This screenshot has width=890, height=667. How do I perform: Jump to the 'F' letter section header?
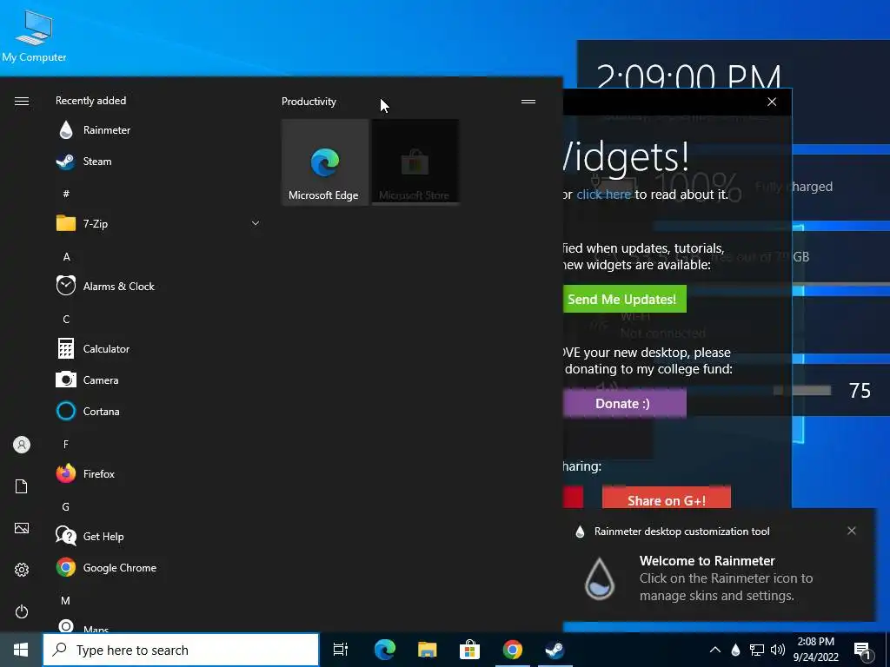pos(66,444)
